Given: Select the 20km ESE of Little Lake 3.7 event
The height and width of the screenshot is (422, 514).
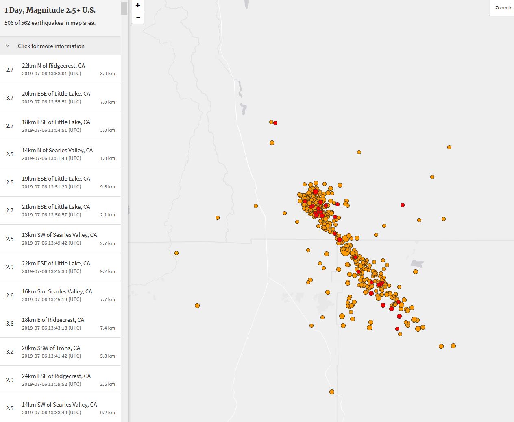Looking at the screenshot, I should point(60,98).
